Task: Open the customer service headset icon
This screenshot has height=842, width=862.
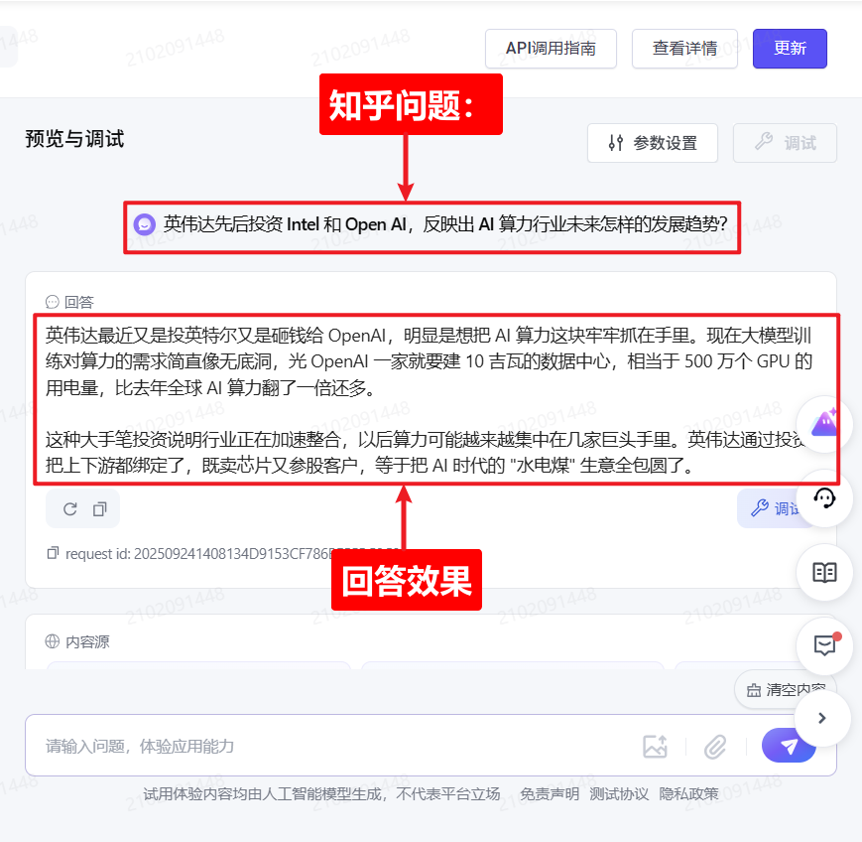Action: coord(824,498)
